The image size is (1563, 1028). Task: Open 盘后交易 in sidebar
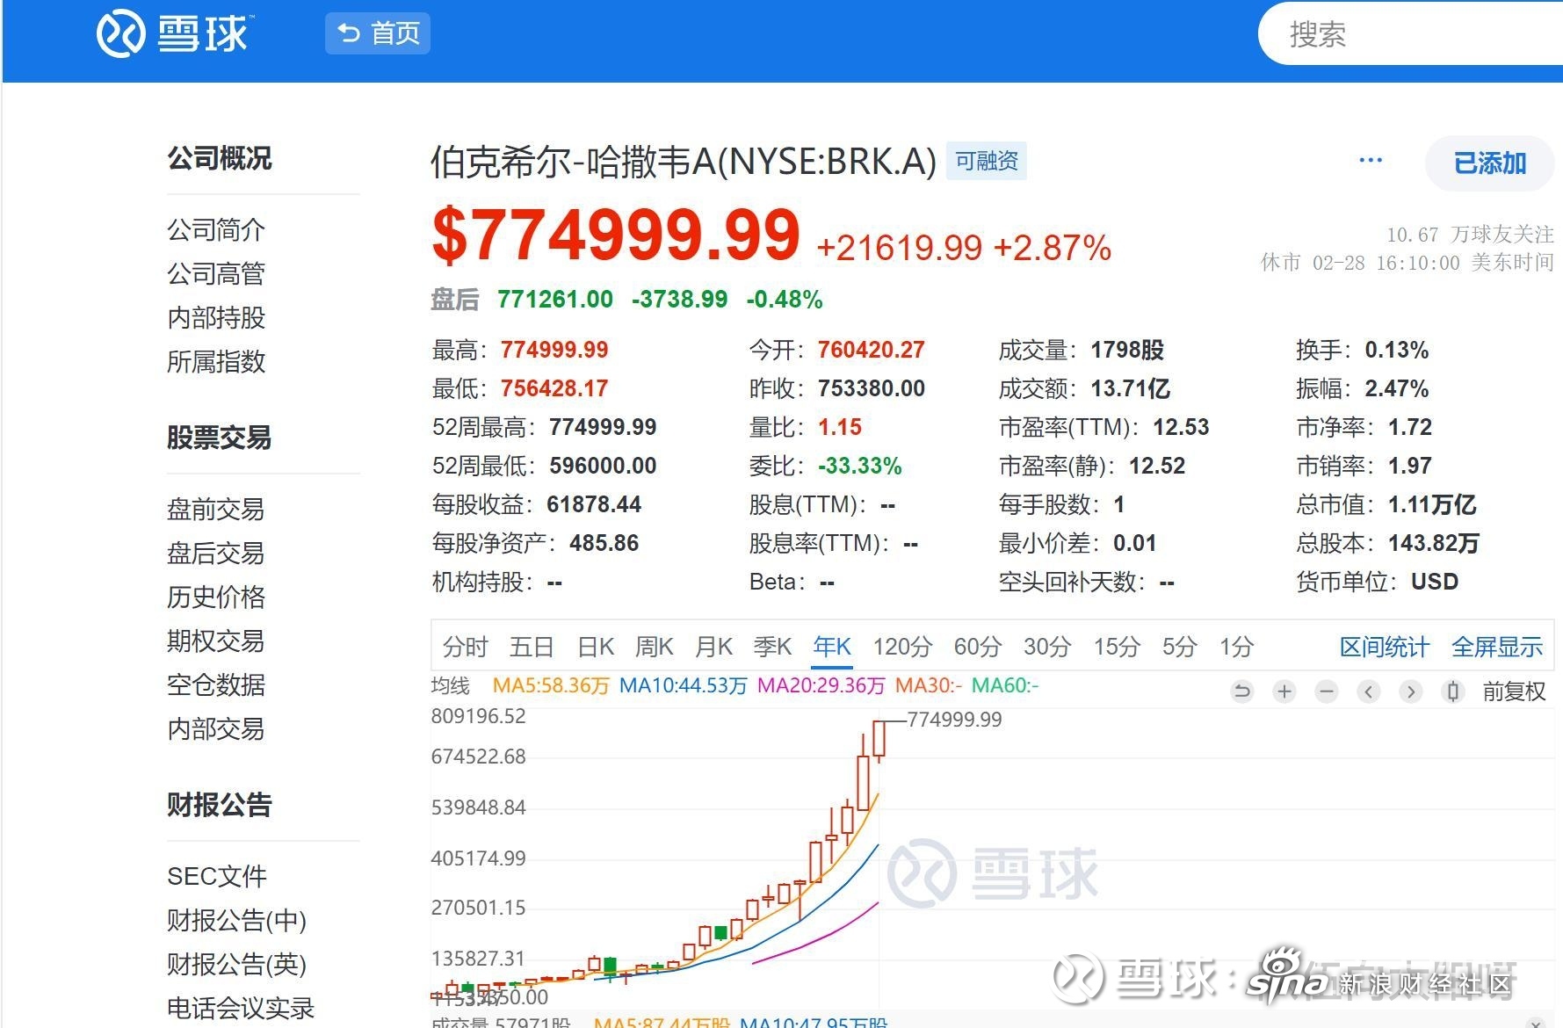(216, 553)
